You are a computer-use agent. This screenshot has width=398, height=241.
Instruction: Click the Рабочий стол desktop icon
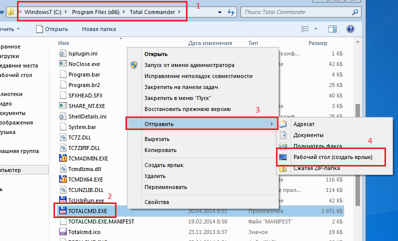[x=283, y=157]
